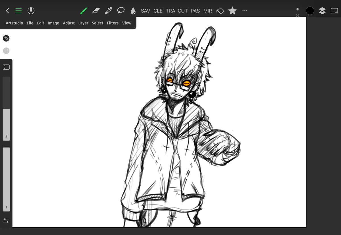The image size is (341, 235).
Task: Open the black current color swatch
Action: click(310, 11)
